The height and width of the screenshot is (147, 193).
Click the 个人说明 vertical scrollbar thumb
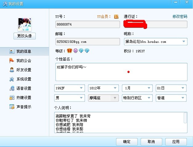click(185, 118)
